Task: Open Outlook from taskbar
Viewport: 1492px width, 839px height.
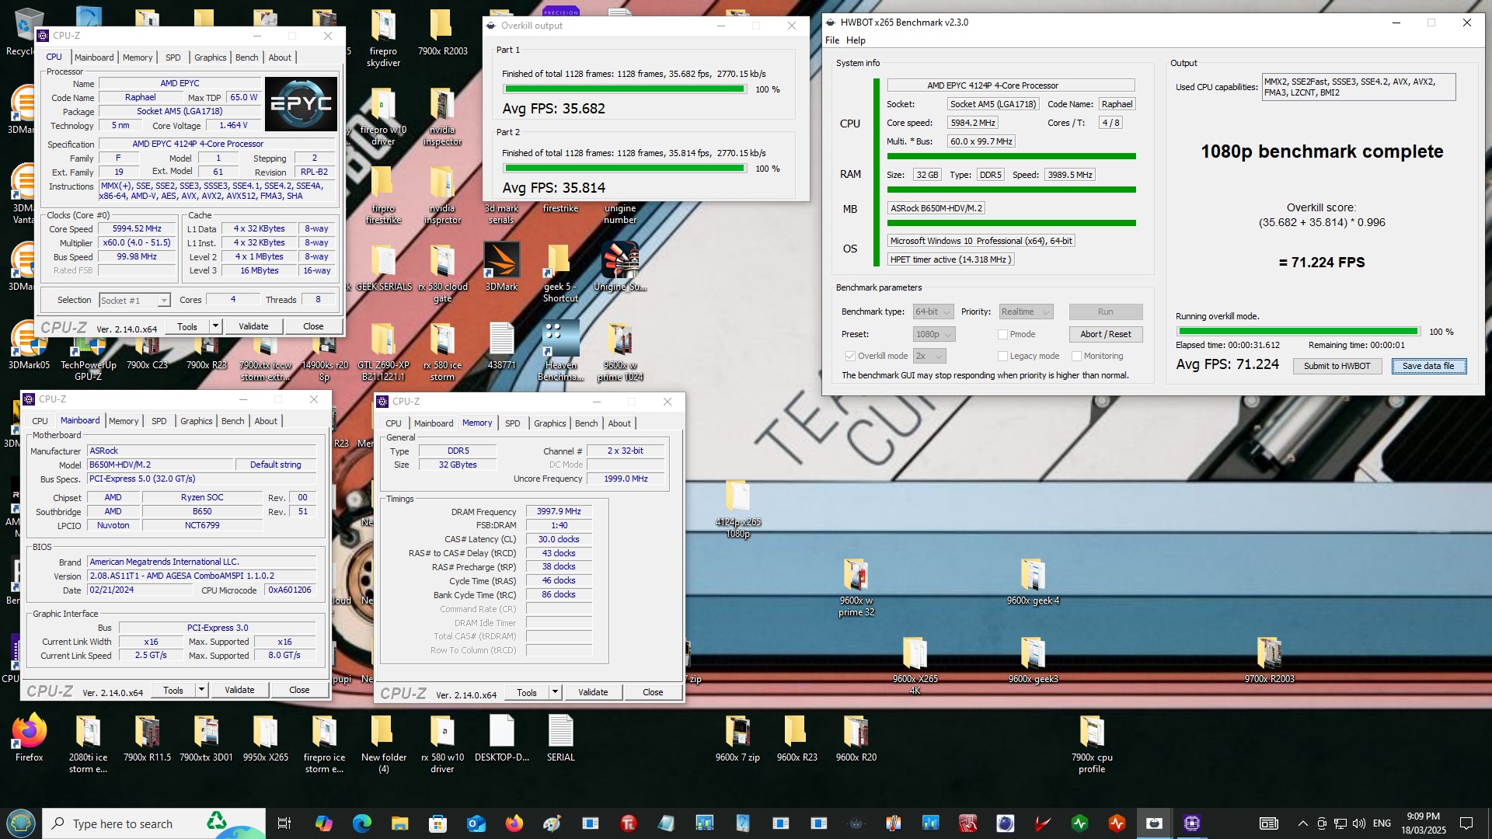Action: pos(476,823)
